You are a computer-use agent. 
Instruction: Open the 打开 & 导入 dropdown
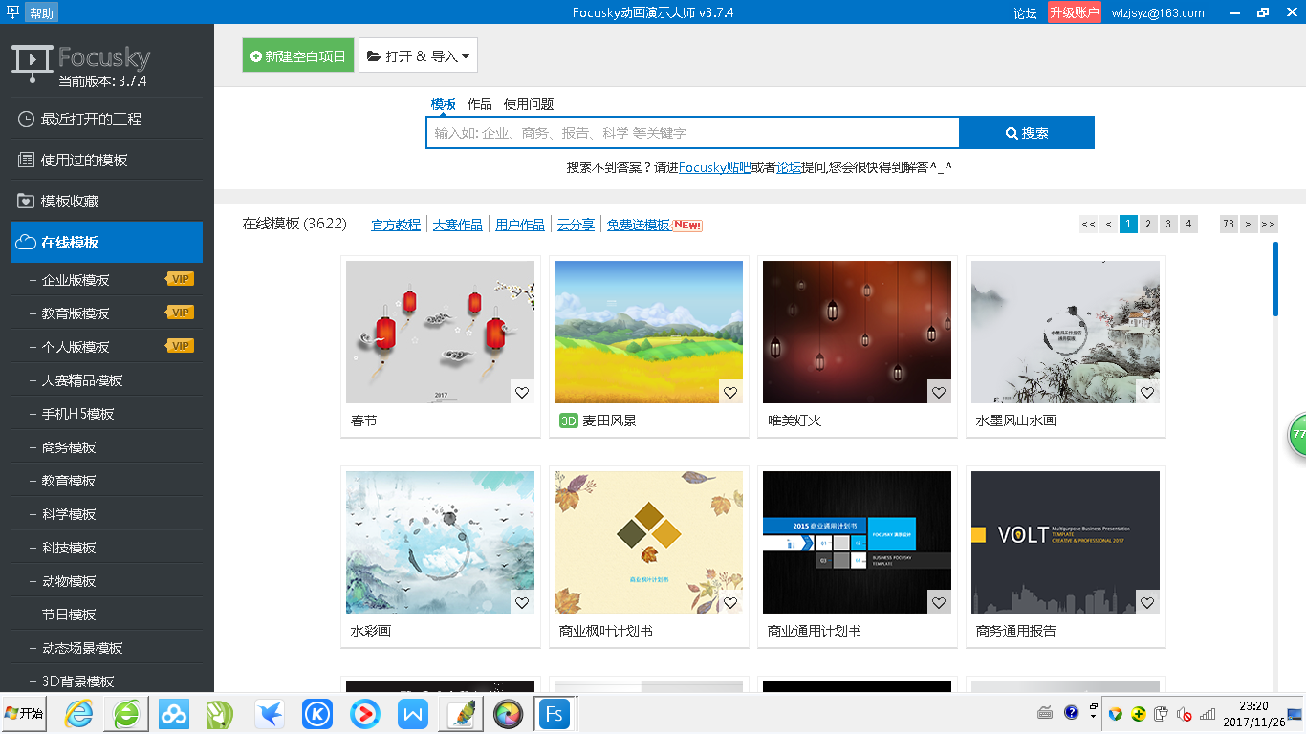coord(418,54)
